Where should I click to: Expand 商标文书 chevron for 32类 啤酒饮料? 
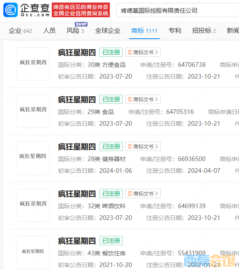coord(157,193)
